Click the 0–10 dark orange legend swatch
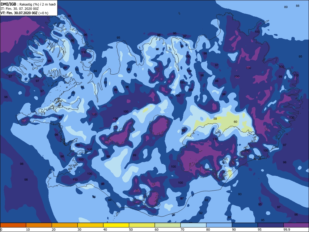309x232 pixels. pyautogui.click(x=13, y=225)
